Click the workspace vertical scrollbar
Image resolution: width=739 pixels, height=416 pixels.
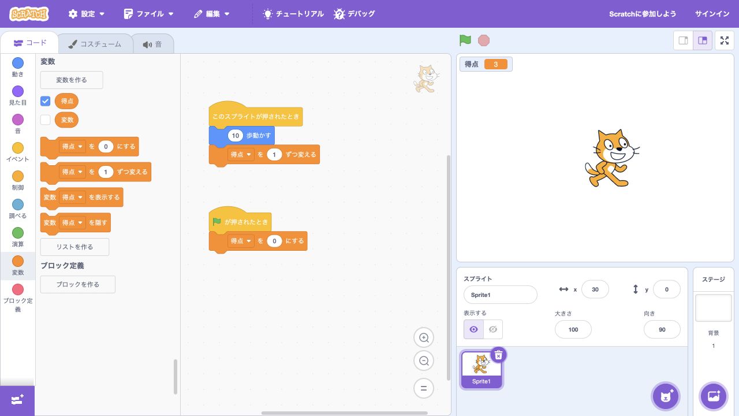tap(449, 267)
